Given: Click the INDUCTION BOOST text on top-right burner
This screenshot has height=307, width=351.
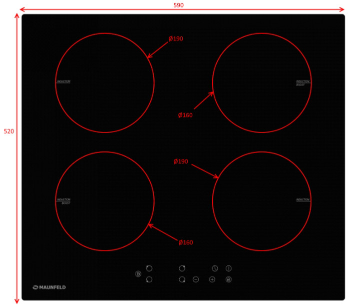Looking at the screenshot, I should 302,82.
